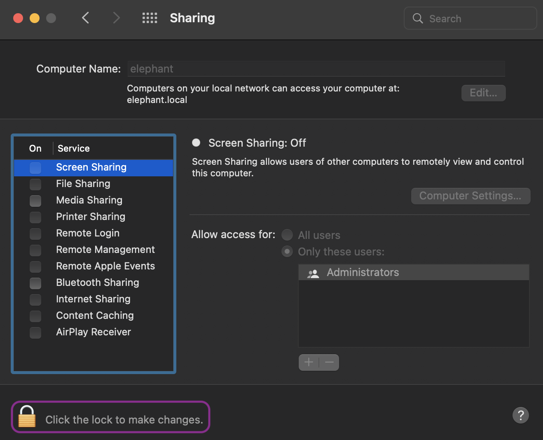The width and height of the screenshot is (543, 440).
Task: Open the help question mark button
Action: click(x=520, y=415)
